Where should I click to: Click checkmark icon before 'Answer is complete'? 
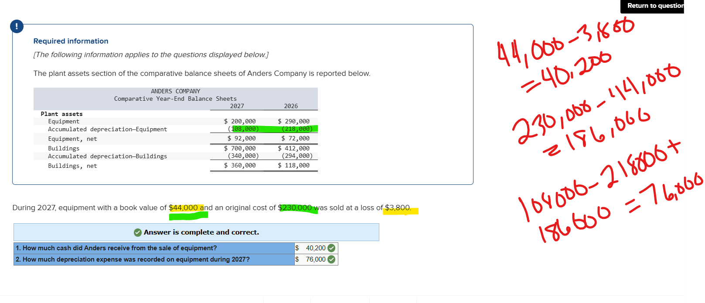[137, 232]
